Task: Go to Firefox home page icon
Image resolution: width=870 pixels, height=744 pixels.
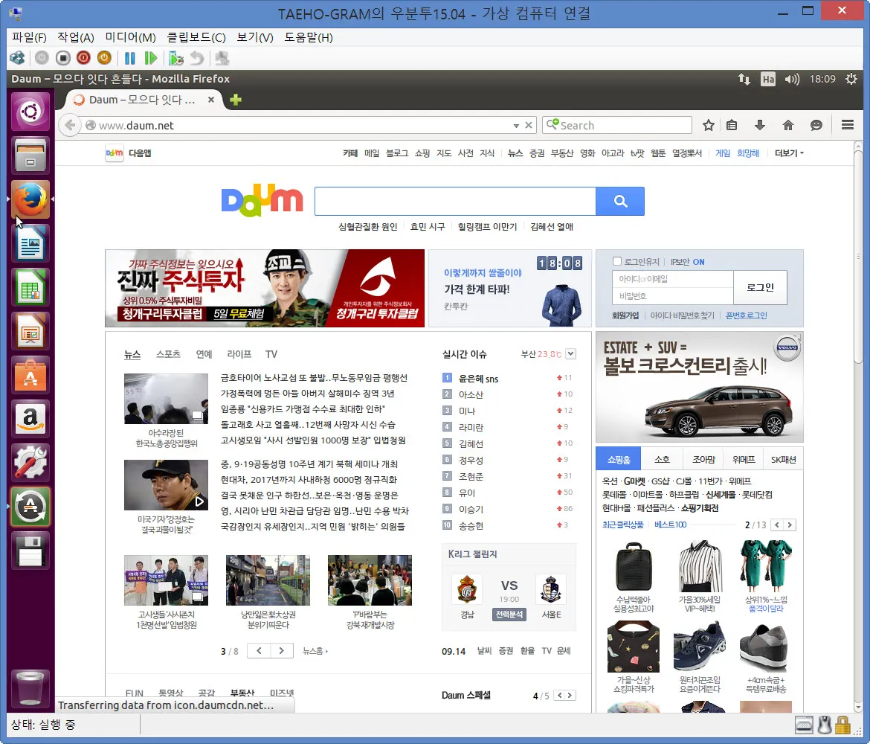Action: point(788,125)
